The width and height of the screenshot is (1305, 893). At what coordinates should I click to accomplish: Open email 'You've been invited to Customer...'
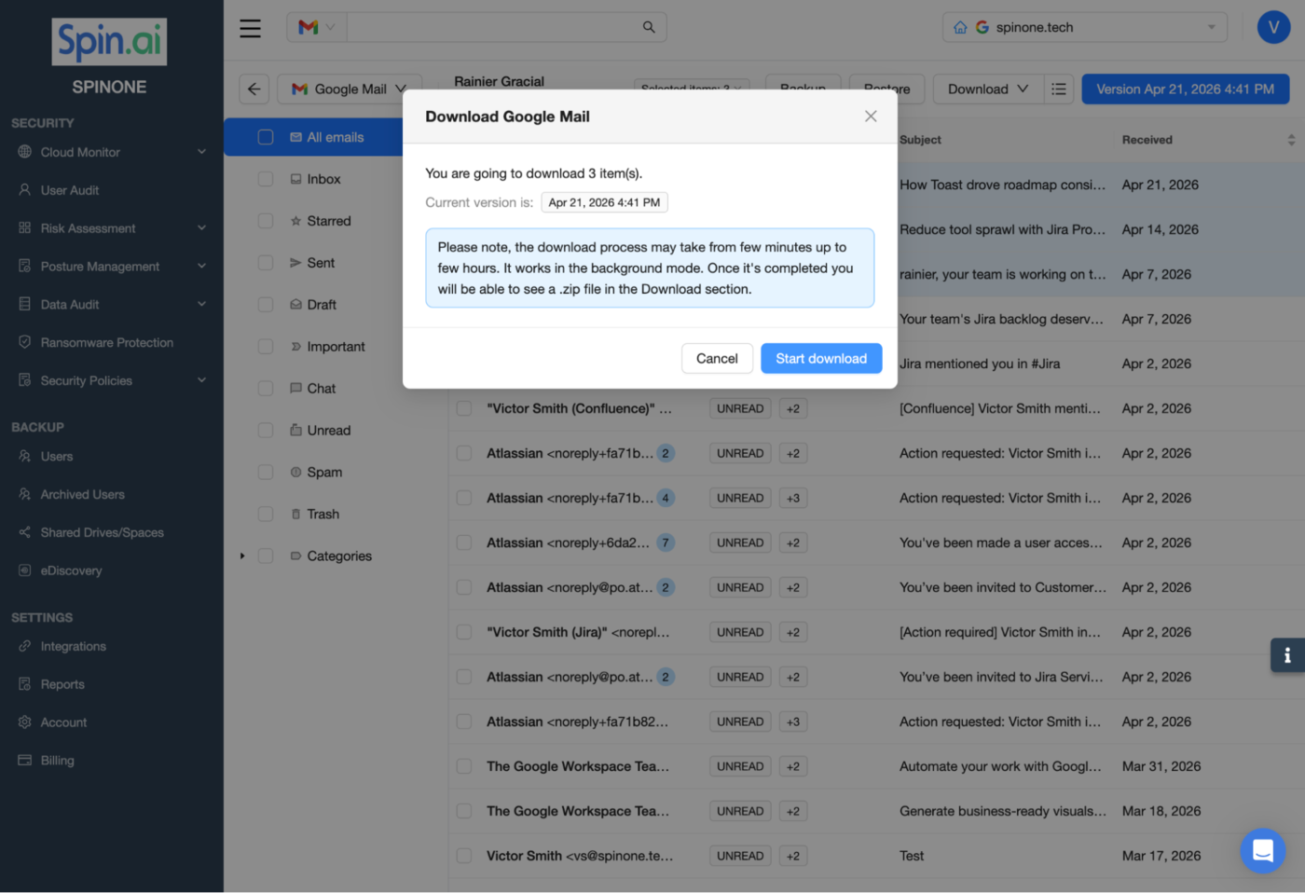pyautogui.click(x=1003, y=587)
